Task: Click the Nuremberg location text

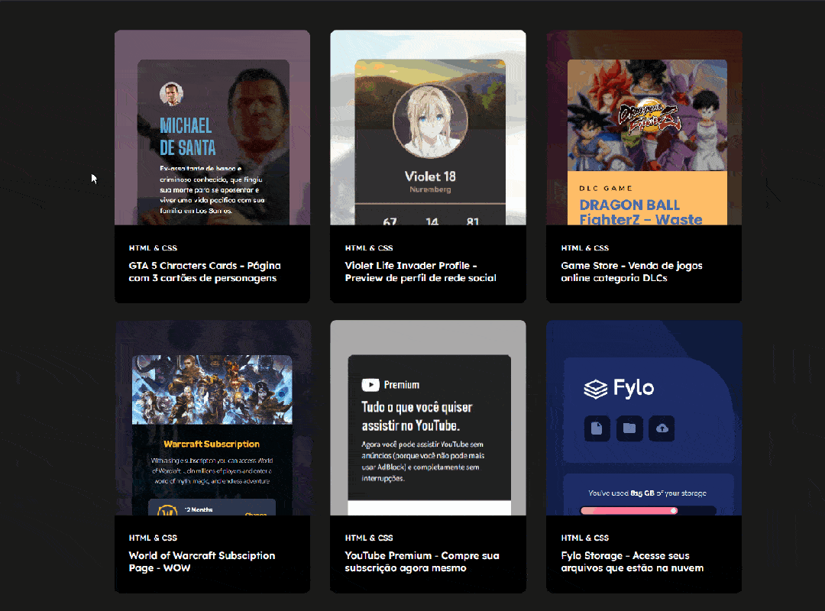Action: [430, 189]
